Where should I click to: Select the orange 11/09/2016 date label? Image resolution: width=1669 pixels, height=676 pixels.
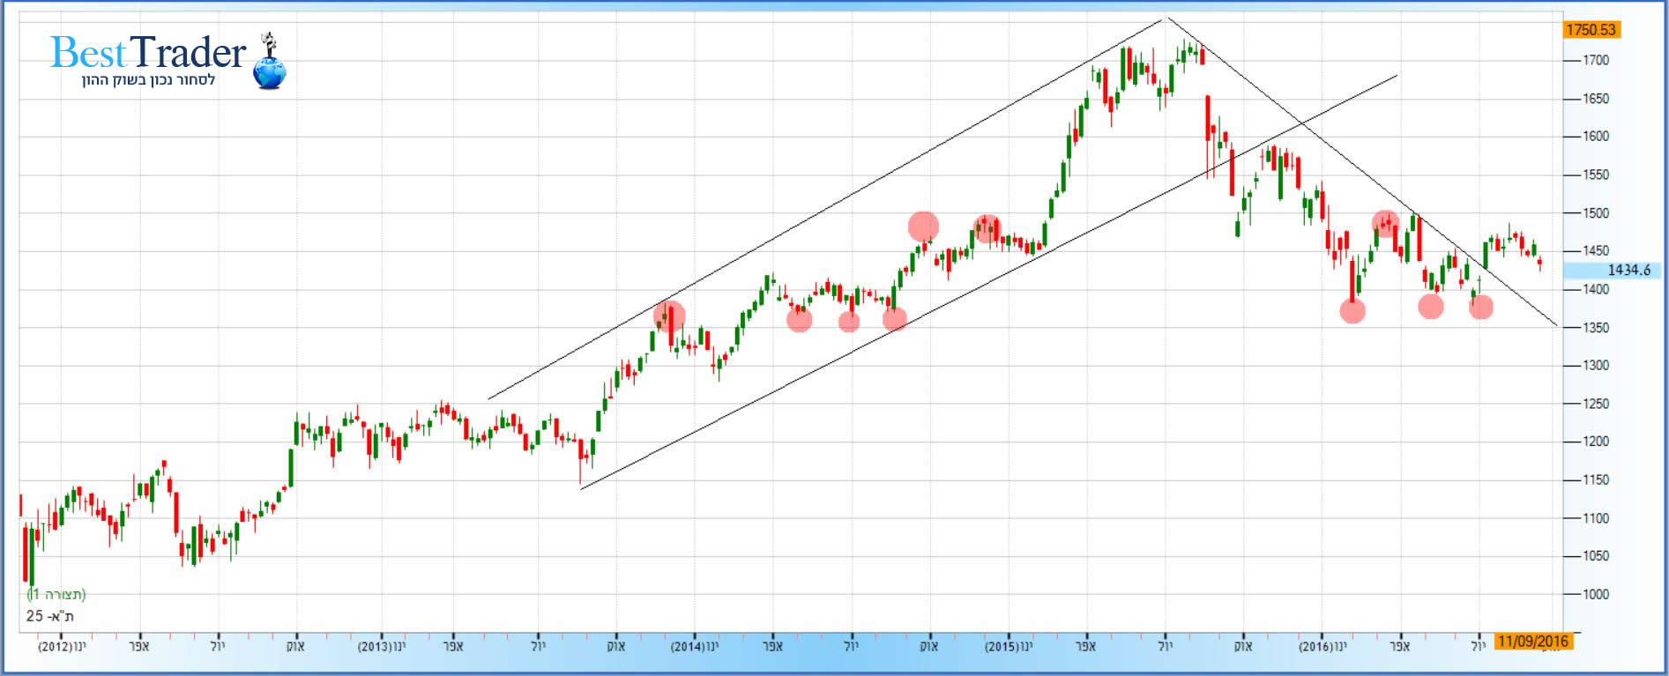tap(1533, 642)
